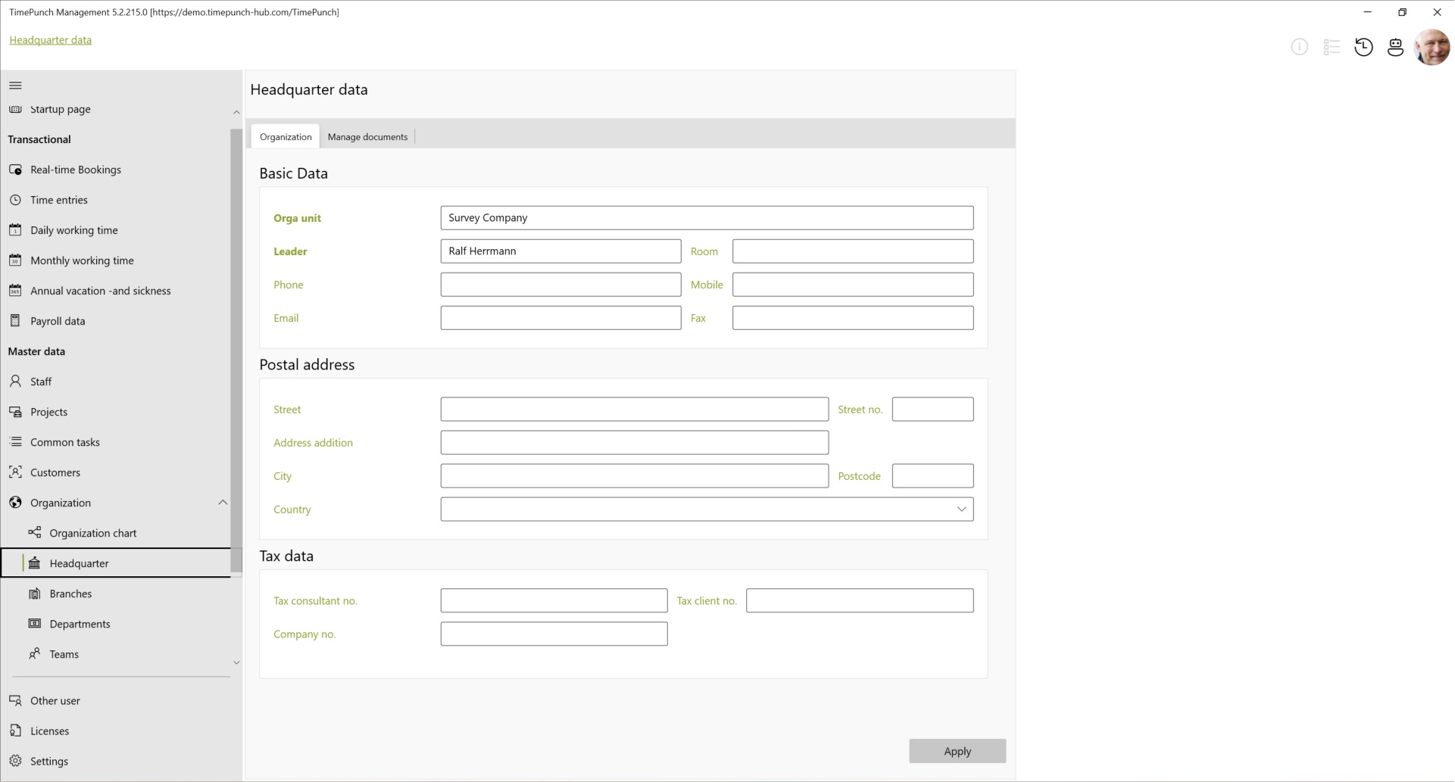
Task: Click the Room input field
Action: [853, 251]
